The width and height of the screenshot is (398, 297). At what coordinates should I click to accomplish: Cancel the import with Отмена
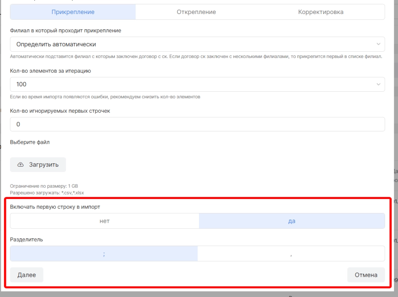pos(366,275)
